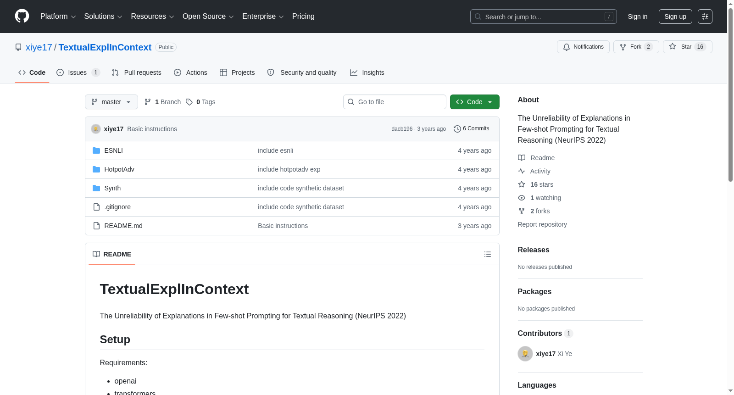Open the green Code dropdown
This screenshot has width=734, height=395.
click(475, 102)
